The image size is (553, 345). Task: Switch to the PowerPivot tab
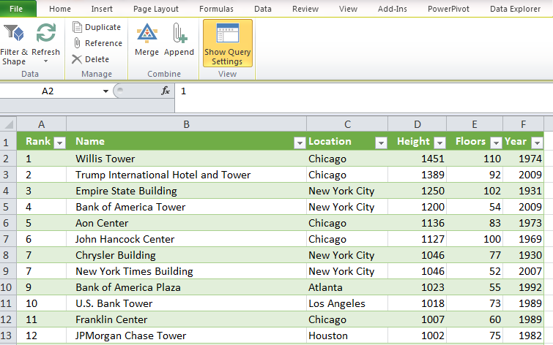pyautogui.click(x=448, y=9)
